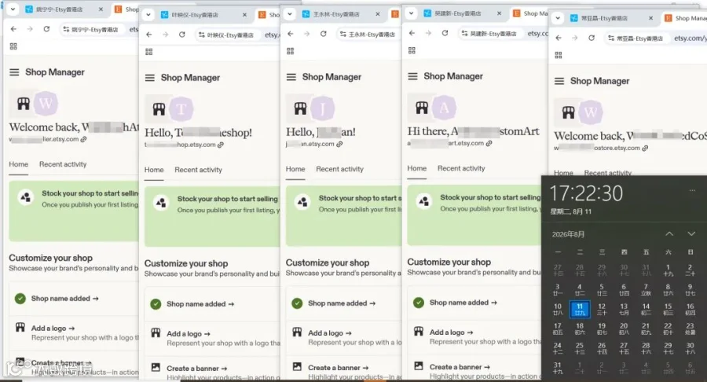Close the first browser tab in rightmost window
The width and height of the screenshot is (707, 382).
[x=650, y=18]
